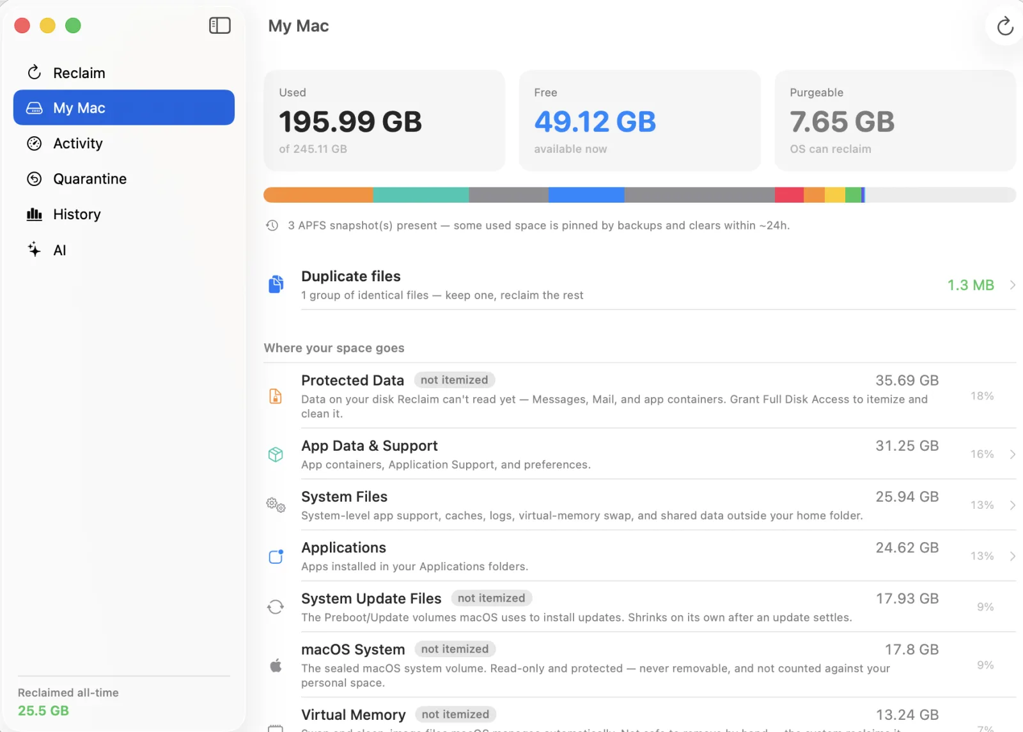Viewport: 1023px width, 732px height.
Task: Click the 25.94 GB size value
Action: 907,497
